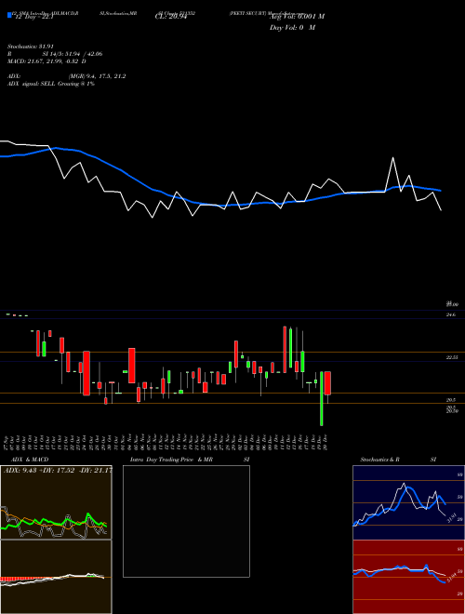Screen dimensions: 465x614
Task: Click the last red candlestick on chart
Action: pos(327,383)
